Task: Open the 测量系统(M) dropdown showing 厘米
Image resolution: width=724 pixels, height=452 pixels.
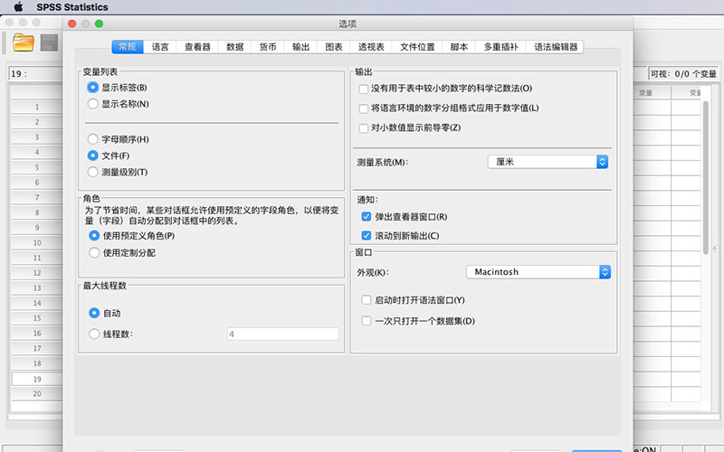Action: point(548,162)
